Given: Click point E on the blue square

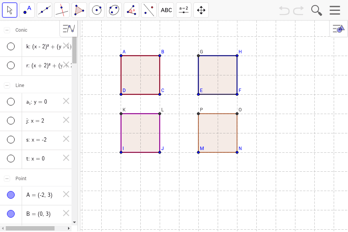Looking at the screenshot, I should pos(198,94).
